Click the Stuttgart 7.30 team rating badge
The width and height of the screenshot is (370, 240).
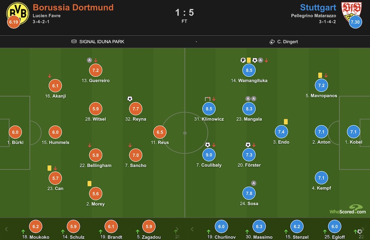tap(355, 22)
